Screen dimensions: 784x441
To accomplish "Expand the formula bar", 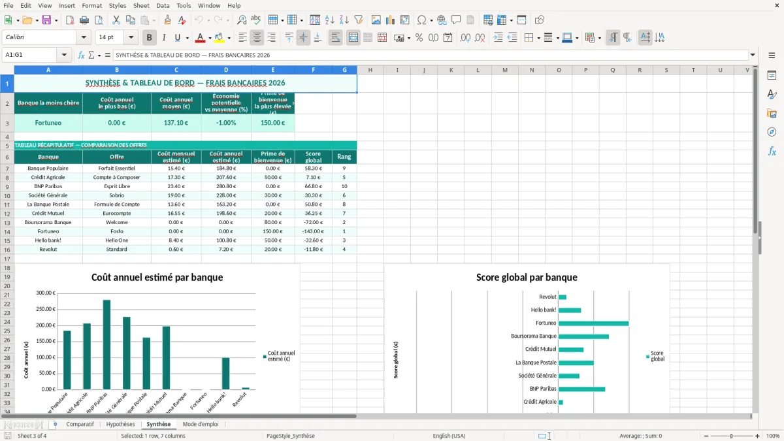I will pyautogui.click(x=753, y=55).
